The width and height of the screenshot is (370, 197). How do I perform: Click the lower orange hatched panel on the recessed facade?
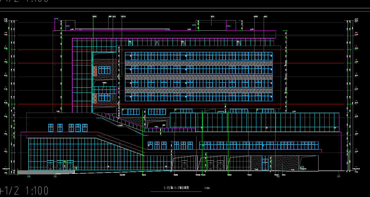tap(95, 98)
